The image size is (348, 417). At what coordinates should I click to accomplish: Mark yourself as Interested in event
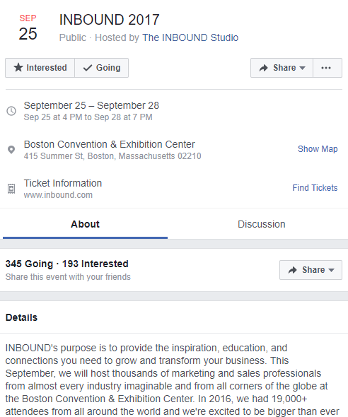click(x=40, y=68)
